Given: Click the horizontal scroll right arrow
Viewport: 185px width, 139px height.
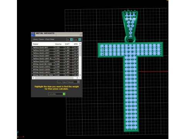Looking at the screenshot, I should click(77, 78).
